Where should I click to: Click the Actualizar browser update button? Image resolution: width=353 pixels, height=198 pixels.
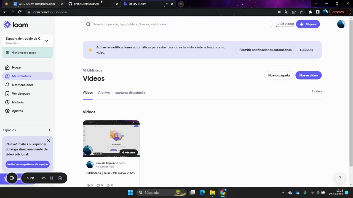340,12
